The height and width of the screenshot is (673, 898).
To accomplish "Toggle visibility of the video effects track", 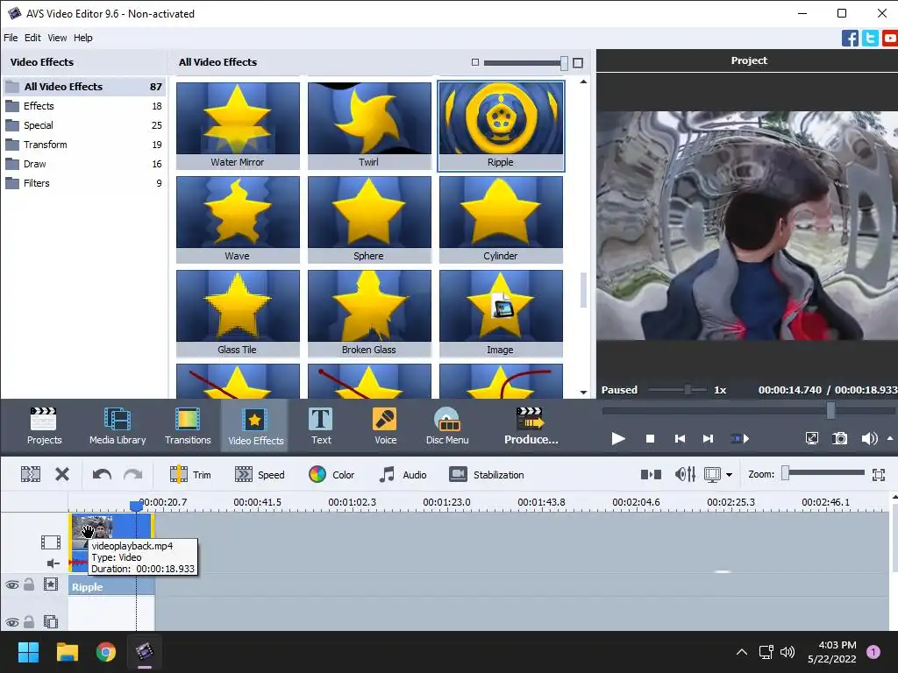I will pos(12,584).
